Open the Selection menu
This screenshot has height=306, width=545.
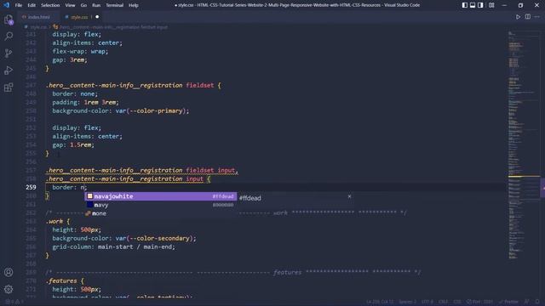pos(50,5)
